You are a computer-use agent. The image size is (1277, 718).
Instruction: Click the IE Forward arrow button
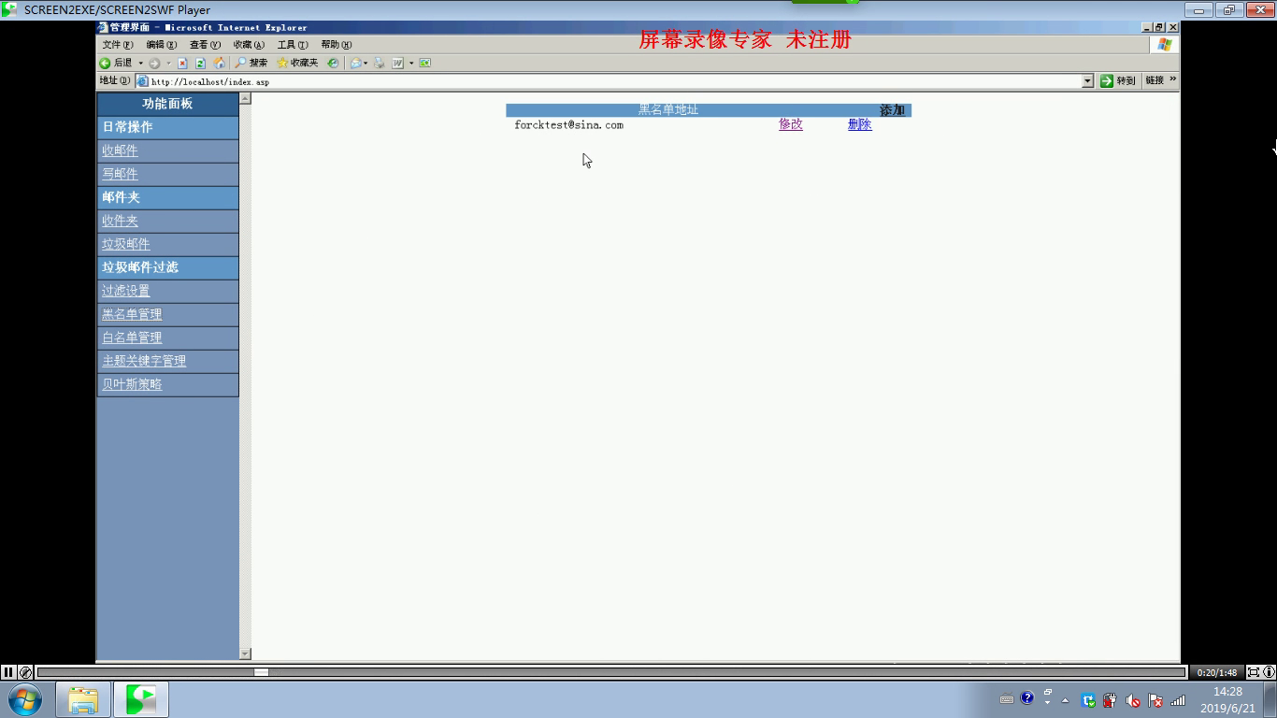pos(154,63)
